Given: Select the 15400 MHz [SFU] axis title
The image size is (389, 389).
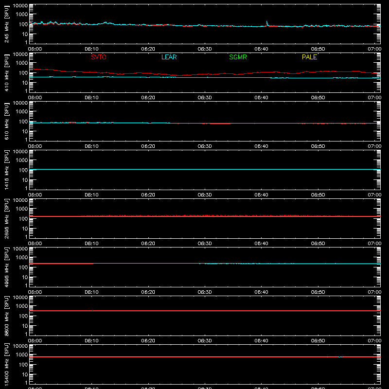Looking at the screenshot, I should [x=6, y=364].
